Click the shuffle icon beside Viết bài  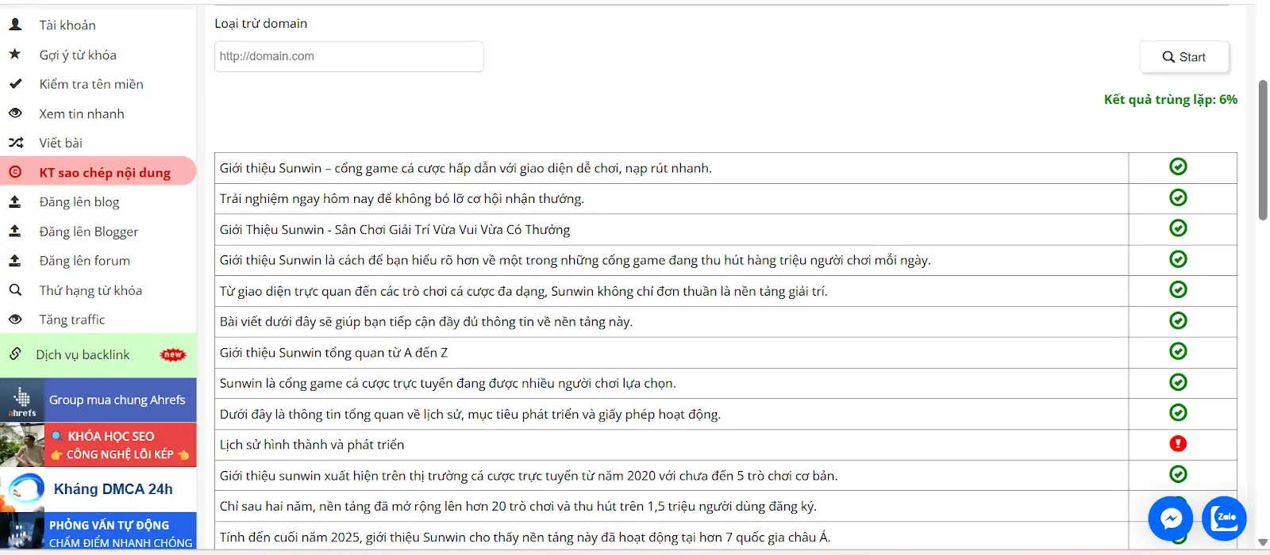click(x=15, y=143)
